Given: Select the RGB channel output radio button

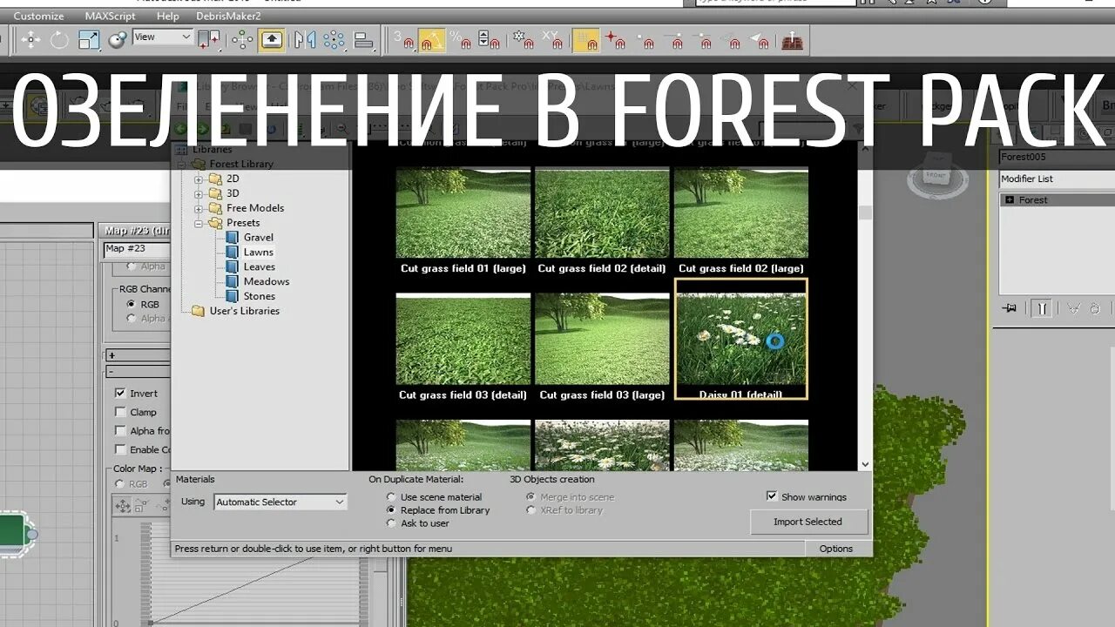Looking at the screenshot, I should click(132, 305).
